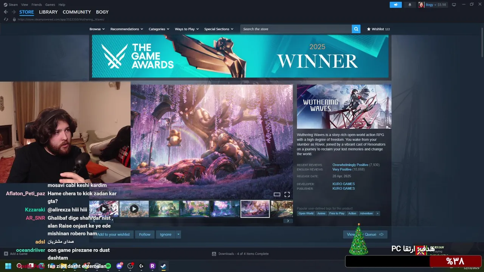The width and height of the screenshot is (484, 272).
Task: Click the Action tag
Action: (x=352, y=213)
